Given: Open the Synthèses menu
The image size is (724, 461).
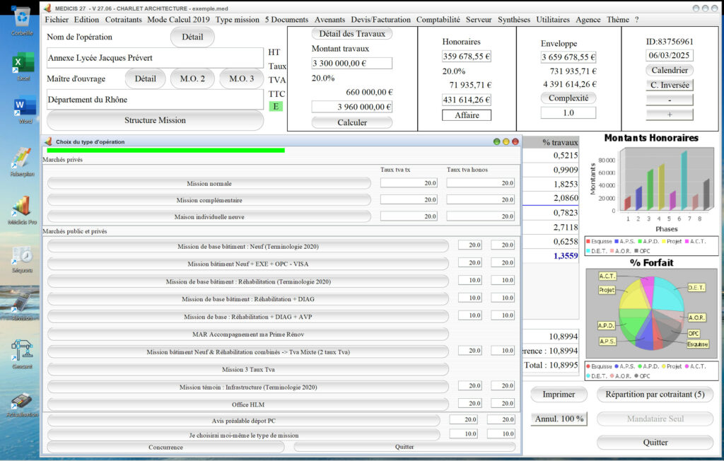Looking at the screenshot, I should [x=514, y=19].
